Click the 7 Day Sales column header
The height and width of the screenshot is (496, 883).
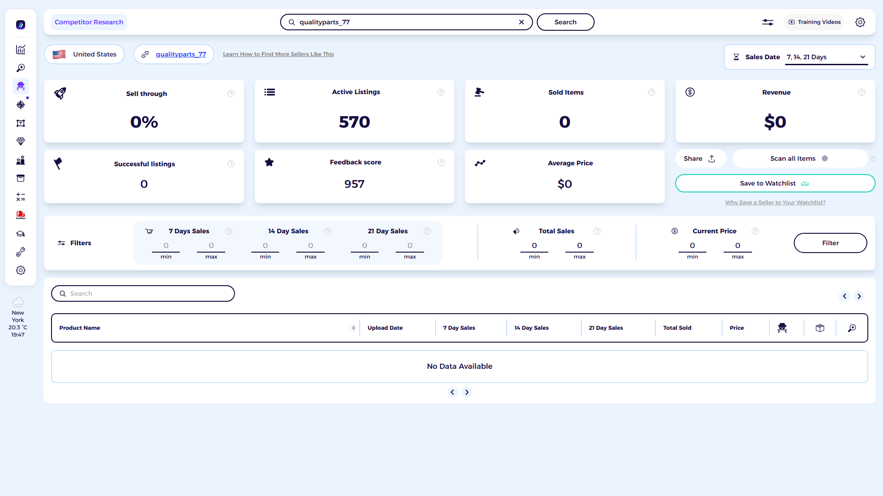tap(459, 328)
